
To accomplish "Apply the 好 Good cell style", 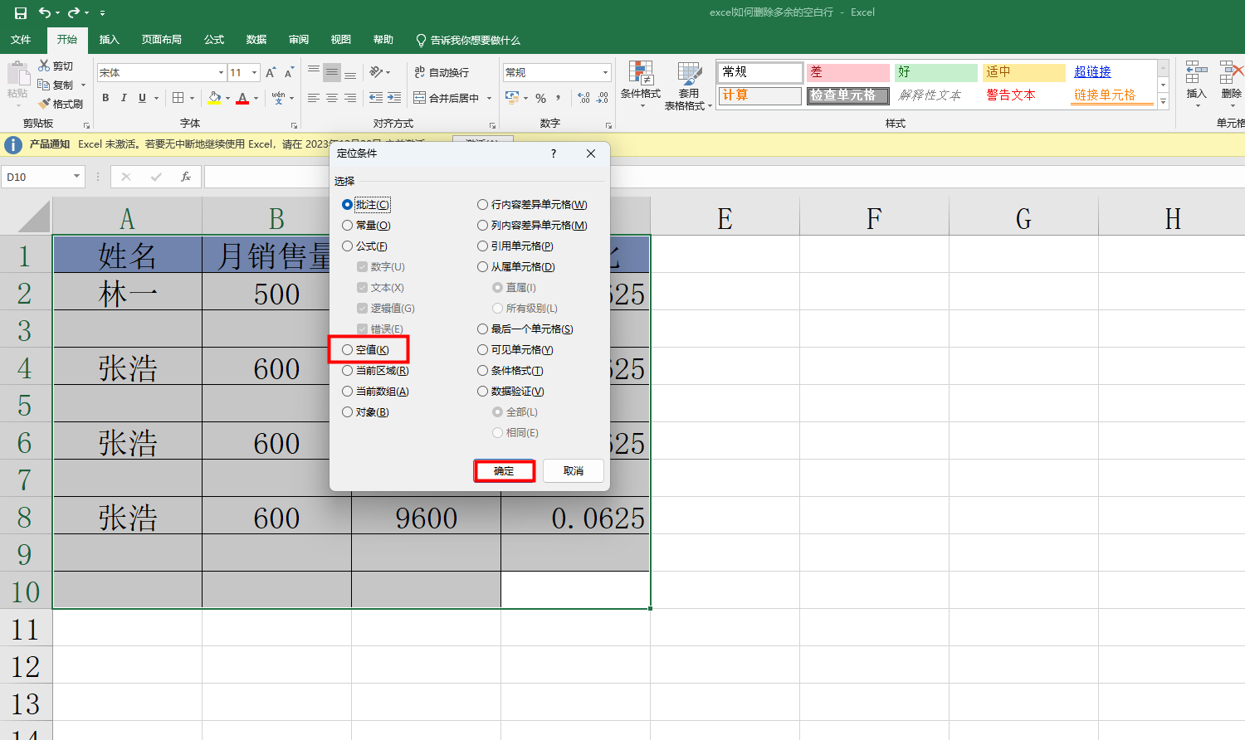I will pos(935,72).
